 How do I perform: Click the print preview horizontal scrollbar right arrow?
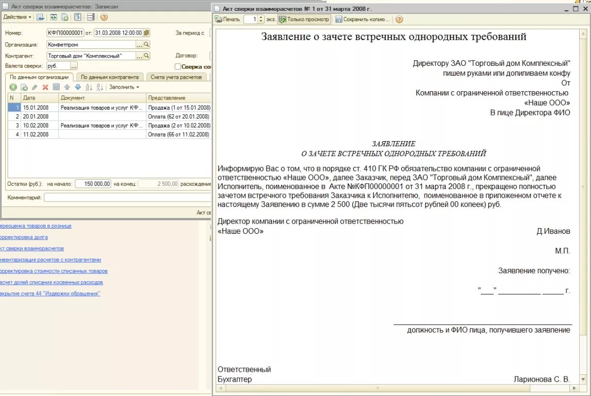tap(574, 388)
